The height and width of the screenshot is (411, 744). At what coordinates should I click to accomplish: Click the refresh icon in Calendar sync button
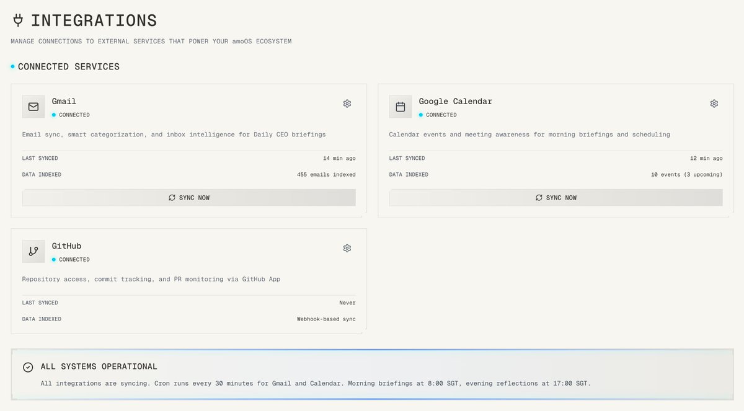coord(539,197)
